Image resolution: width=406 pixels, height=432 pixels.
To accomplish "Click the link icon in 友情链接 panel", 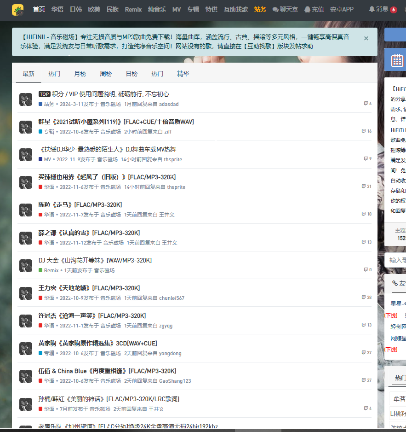I will pyautogui.click(x=395, y=283).
